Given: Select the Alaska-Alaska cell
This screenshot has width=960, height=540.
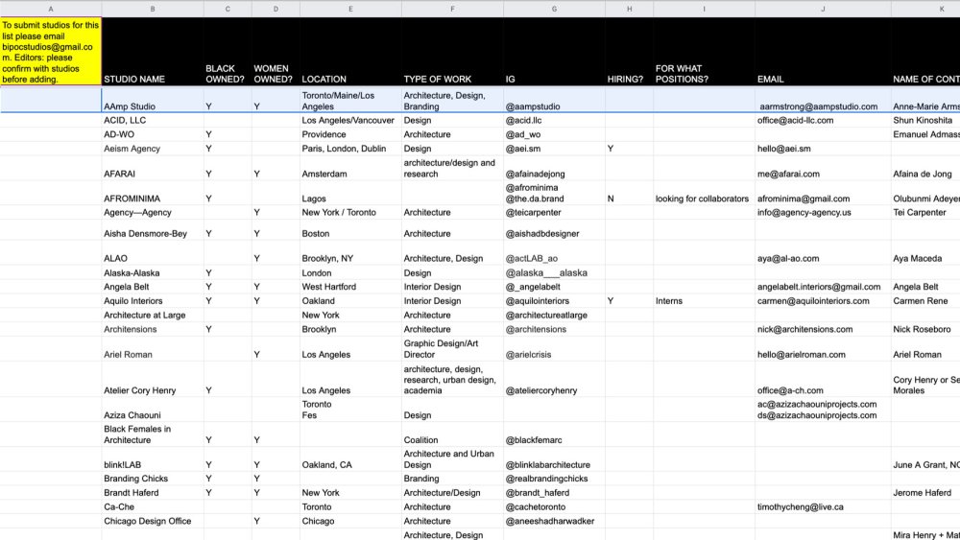Looking at the screenshot, I should [153, 272].
